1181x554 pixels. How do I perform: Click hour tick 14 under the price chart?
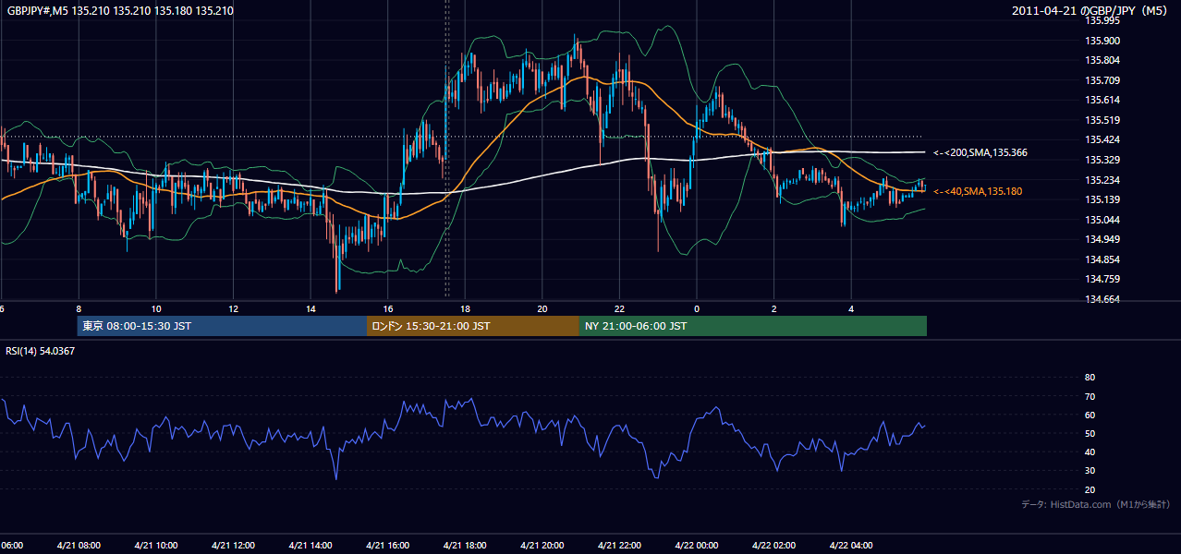(x=310, y=308)
